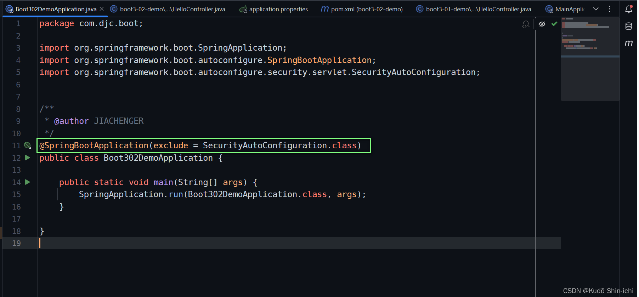The image size is (639, 297).
Task: Open the Boot302DemoApplication.java tab
Action: point(56,9)
